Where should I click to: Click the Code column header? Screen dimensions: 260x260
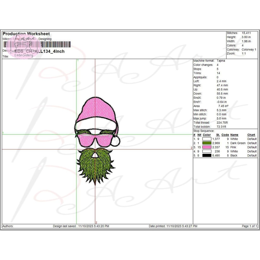point(225,135)
